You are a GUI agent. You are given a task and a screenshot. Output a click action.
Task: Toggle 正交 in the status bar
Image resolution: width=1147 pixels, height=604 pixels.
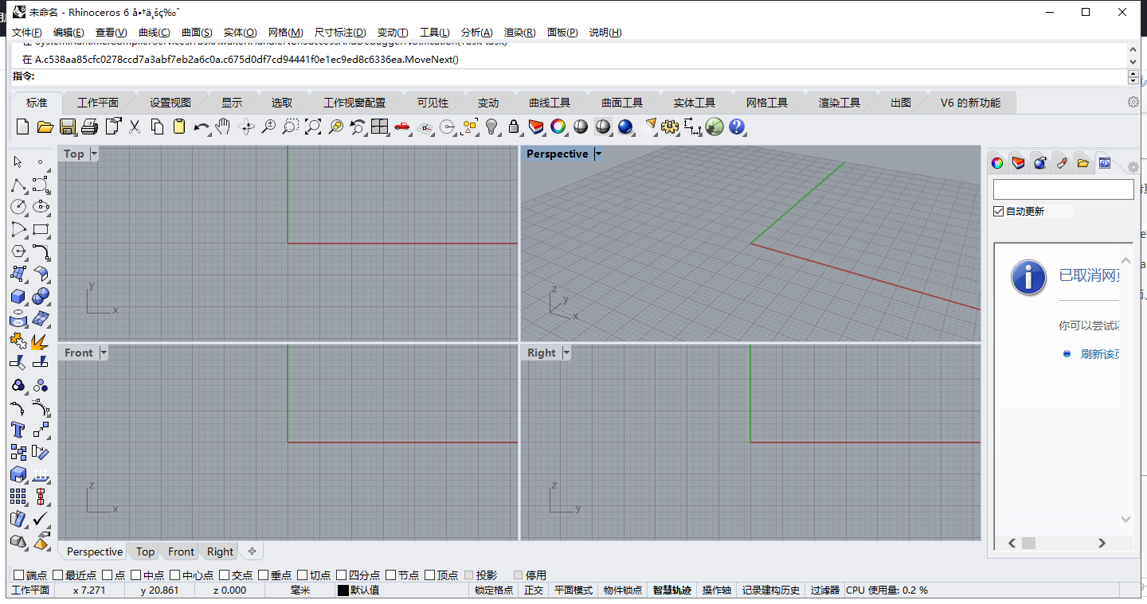pyautogui.click(x=533, y=590)
